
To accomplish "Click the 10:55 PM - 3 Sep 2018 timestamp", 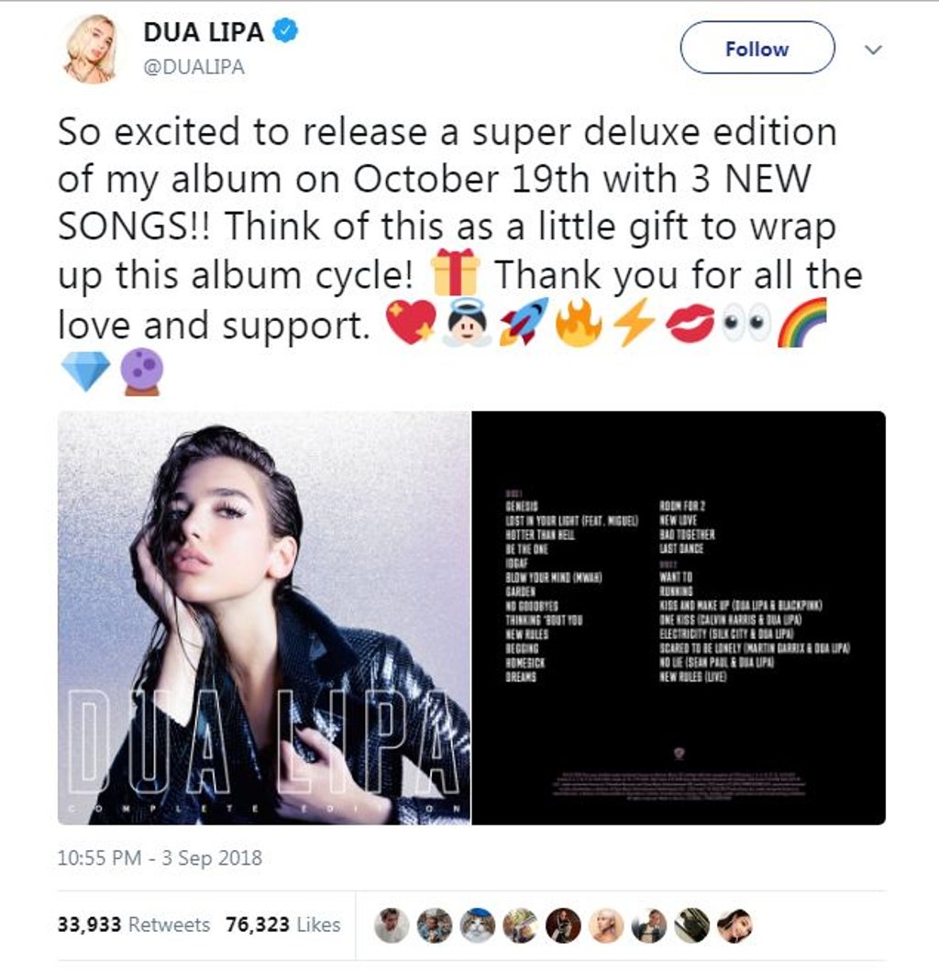I will point(160,857).
